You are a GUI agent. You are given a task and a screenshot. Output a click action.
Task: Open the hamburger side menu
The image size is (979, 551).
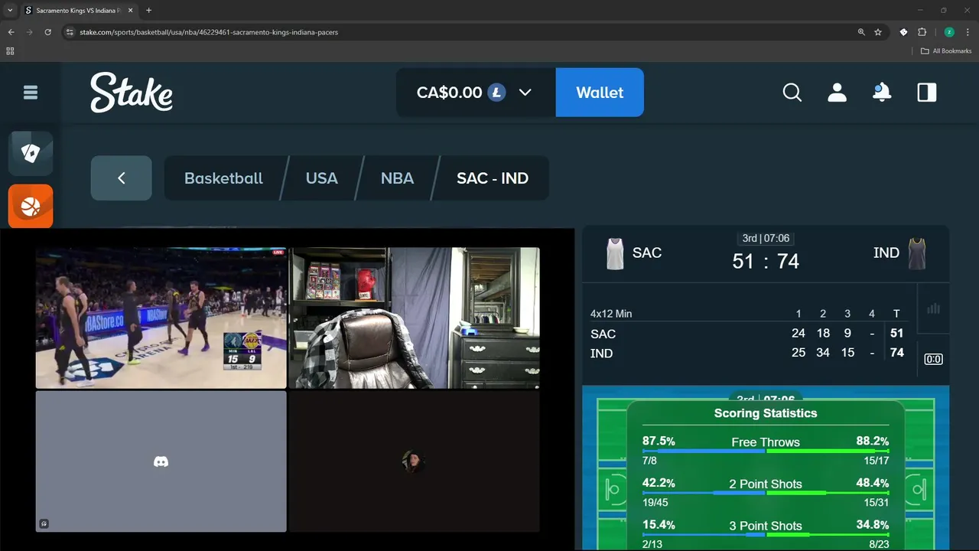point(31,93)
